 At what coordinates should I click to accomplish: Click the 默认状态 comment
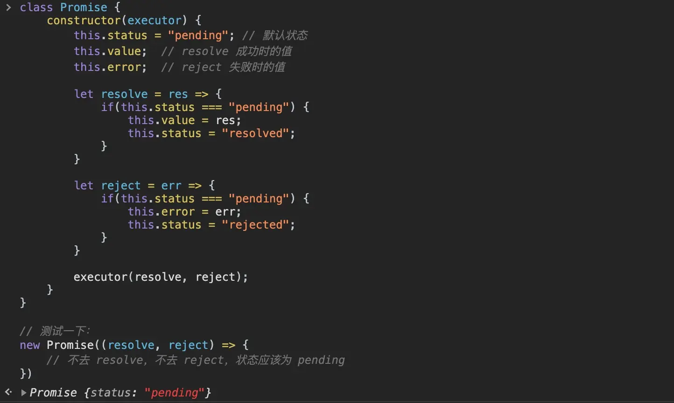click(x=275, y=35)
